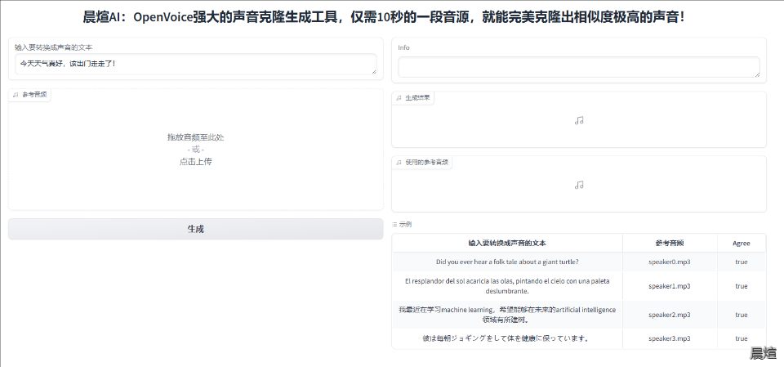Click the music note icon beside 生成结果 label

click(x=399, y=98)
